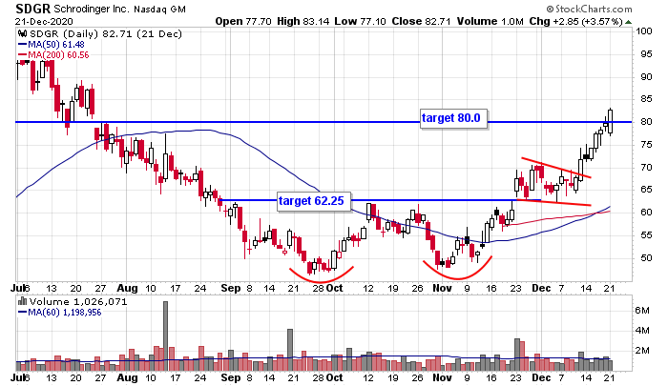Click the 90 price axis label

point(646,77)
